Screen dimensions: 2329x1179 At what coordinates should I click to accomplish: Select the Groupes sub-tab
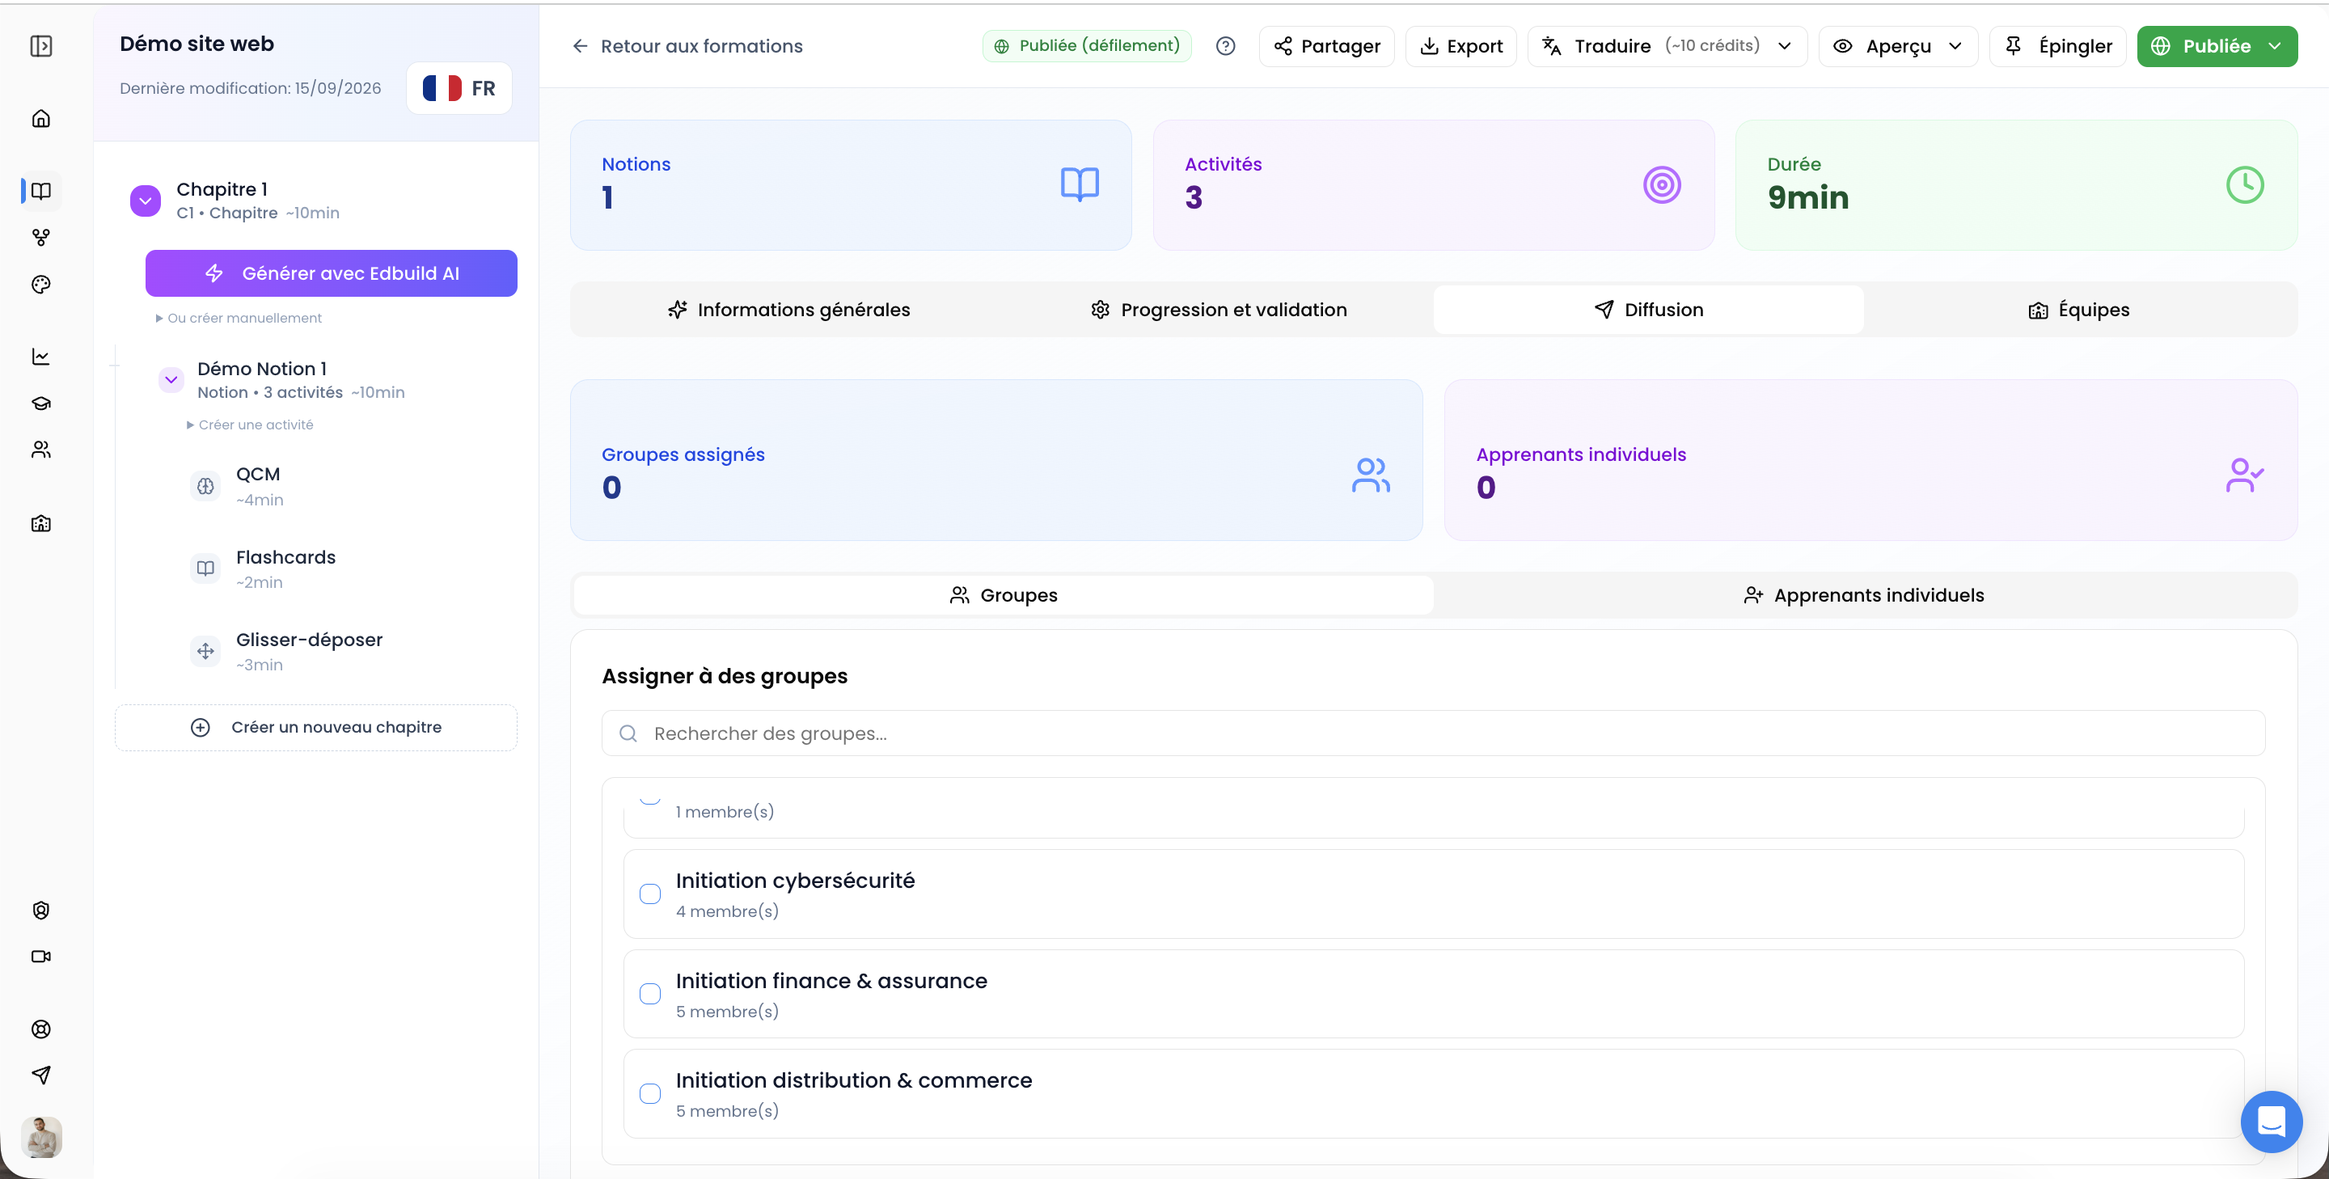point(1004,596)
